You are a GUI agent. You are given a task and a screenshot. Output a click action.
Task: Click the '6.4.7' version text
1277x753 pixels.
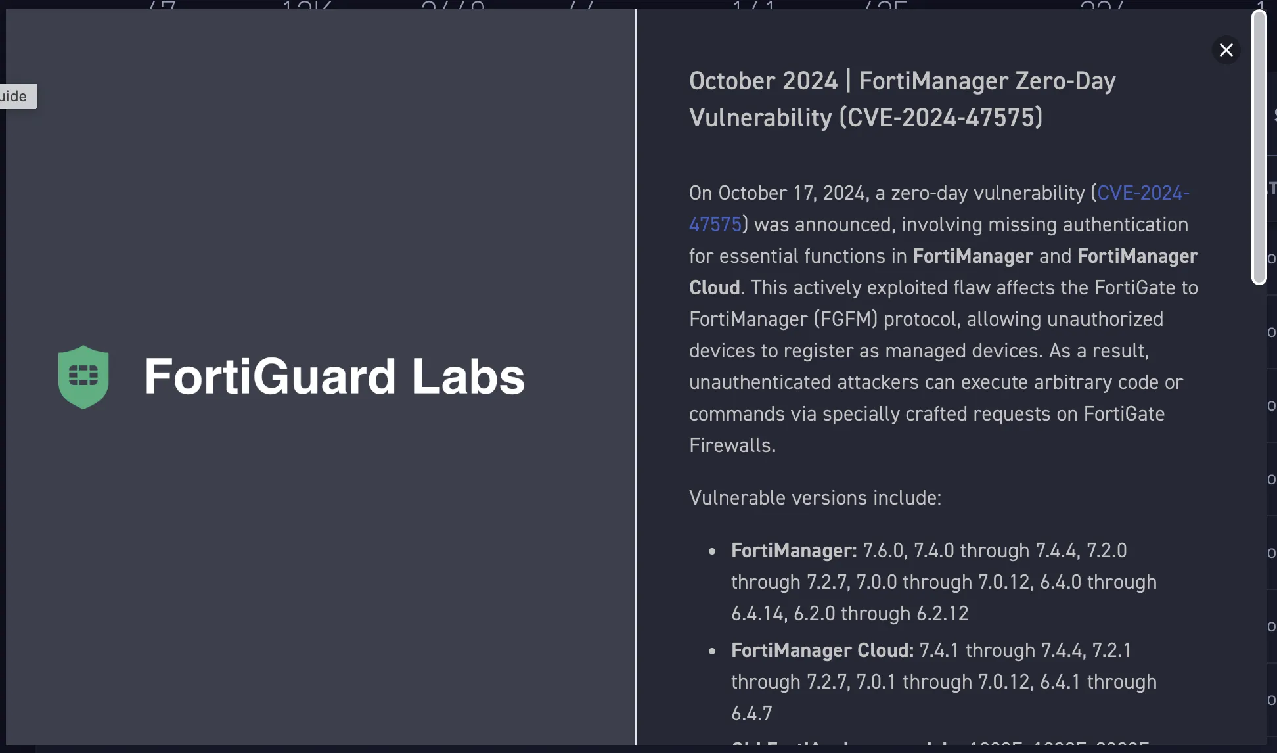point(751,714)
